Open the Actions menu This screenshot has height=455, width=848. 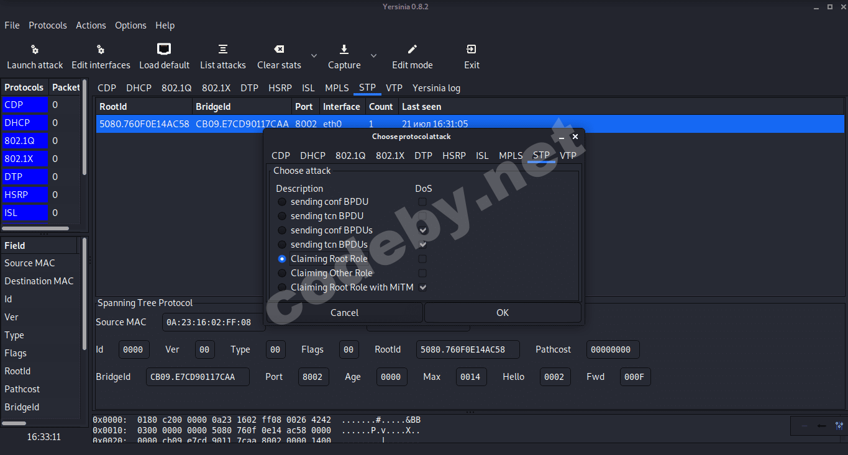(x=91, y=25)
